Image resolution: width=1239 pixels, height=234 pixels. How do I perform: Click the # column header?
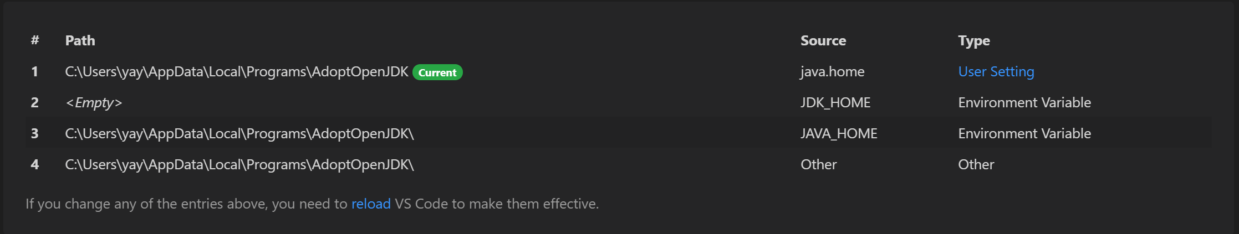click(x=35, y=40)
